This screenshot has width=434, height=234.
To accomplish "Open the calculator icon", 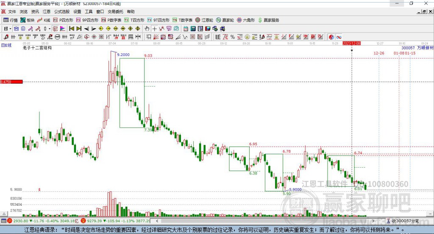I will point(193,29).
